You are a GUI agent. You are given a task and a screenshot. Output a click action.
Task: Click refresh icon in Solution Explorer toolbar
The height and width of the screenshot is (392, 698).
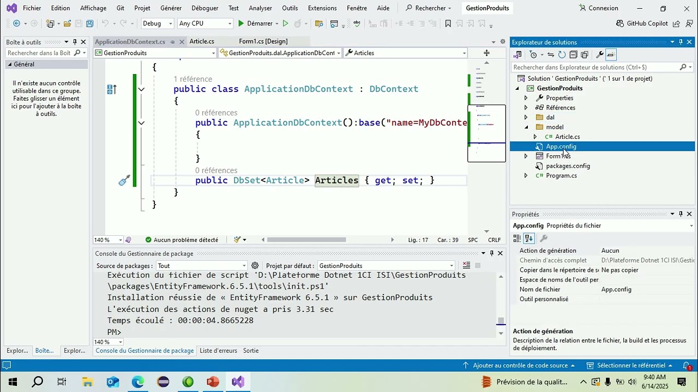[x=562, y=54]
